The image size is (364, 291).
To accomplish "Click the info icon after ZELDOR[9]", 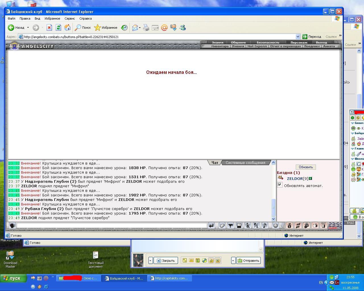I will tap(310, 178).
